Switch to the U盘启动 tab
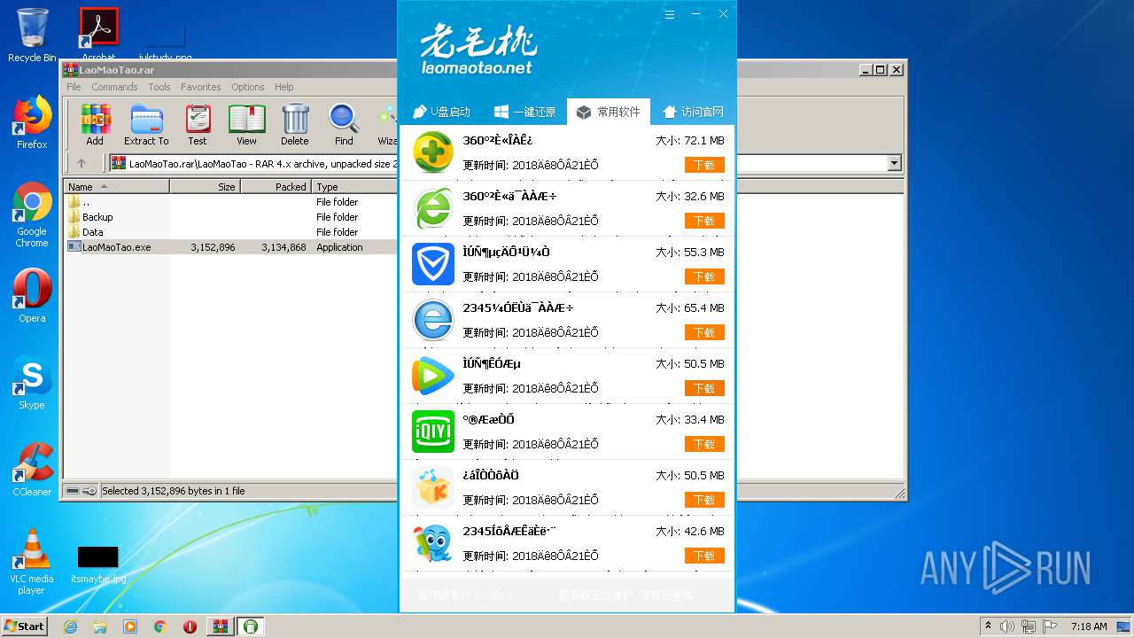Viewport: 1134px width, 638px height. (441, 112)
